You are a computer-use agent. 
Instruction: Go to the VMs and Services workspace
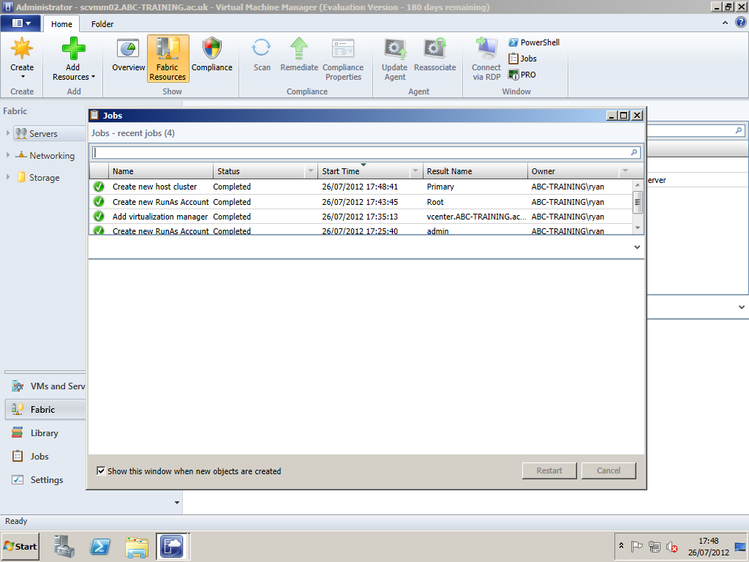pyautogui.click(x=46, y=386)
